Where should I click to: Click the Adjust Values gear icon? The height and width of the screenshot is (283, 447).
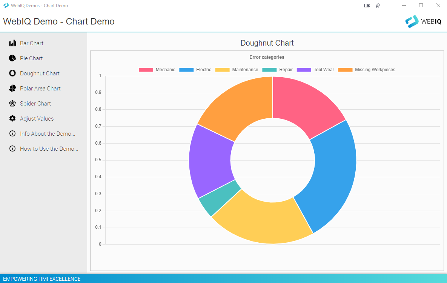12,119
